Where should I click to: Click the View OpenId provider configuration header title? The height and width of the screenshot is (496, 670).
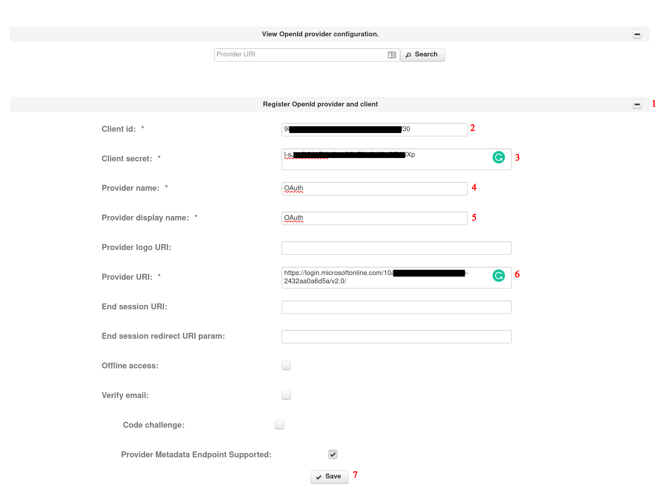(320, 34)
